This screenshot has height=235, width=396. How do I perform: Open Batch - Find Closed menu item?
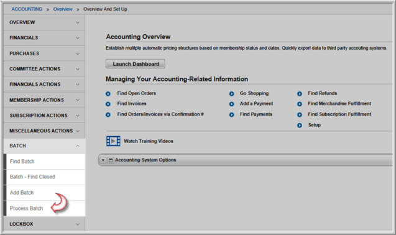(32, 177)
